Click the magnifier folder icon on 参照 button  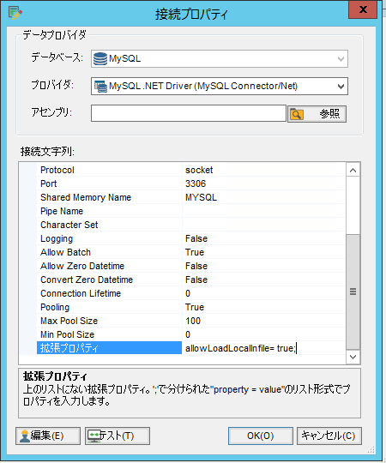pos(297,114)
